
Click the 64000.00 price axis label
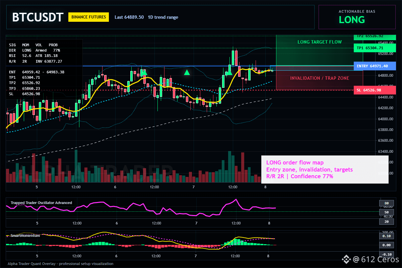click(386, 119)
